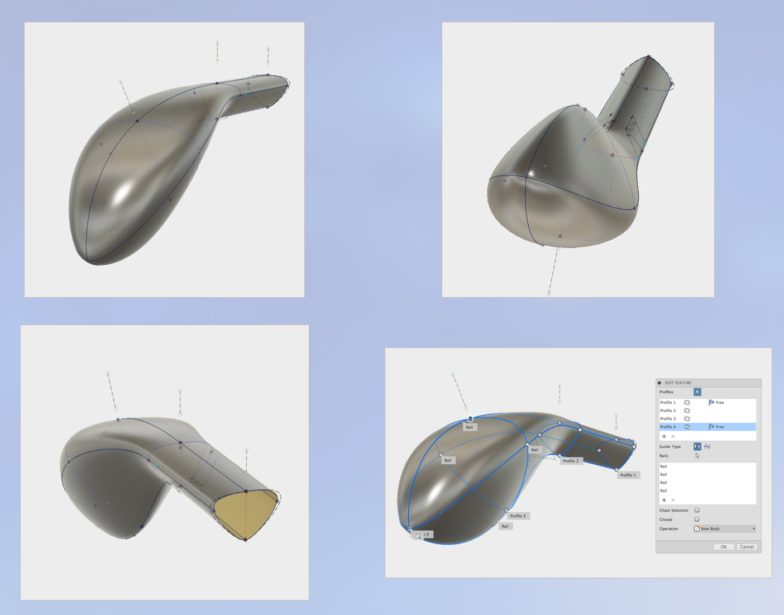Enable the Chain Selection checkbox
Viewport: 784px width, 615px height.
point(697,511)
